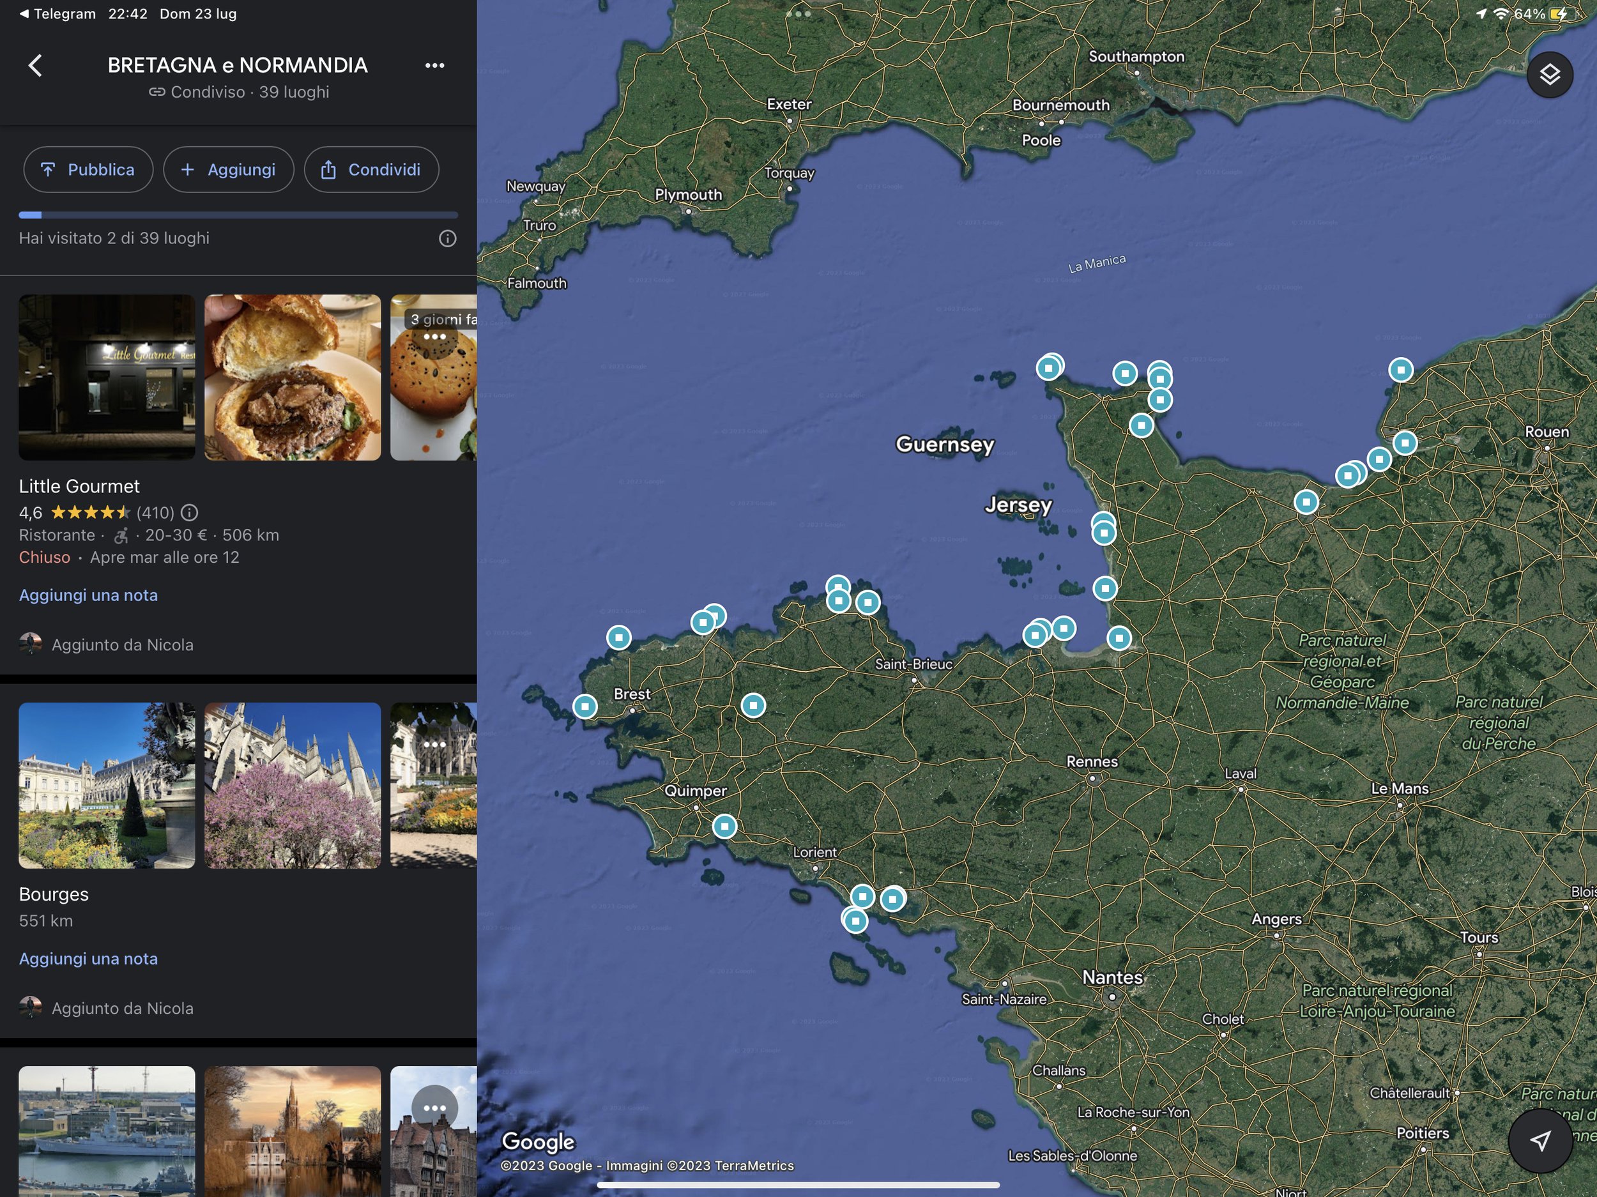Open the info icon next to visited places
This screenshot has width=1597, height=1197.
[448, 238]
